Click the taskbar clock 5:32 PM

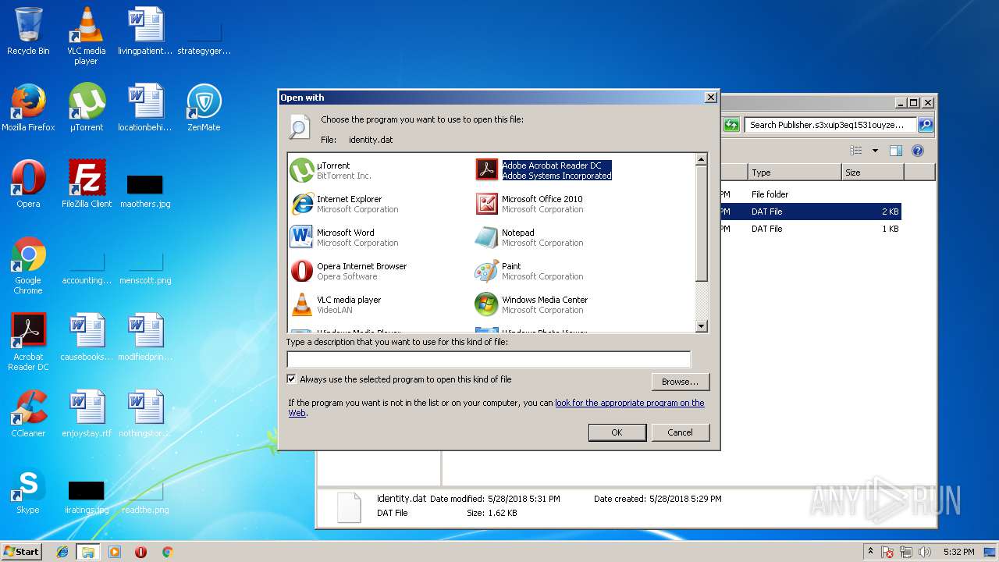pos(958,552)
